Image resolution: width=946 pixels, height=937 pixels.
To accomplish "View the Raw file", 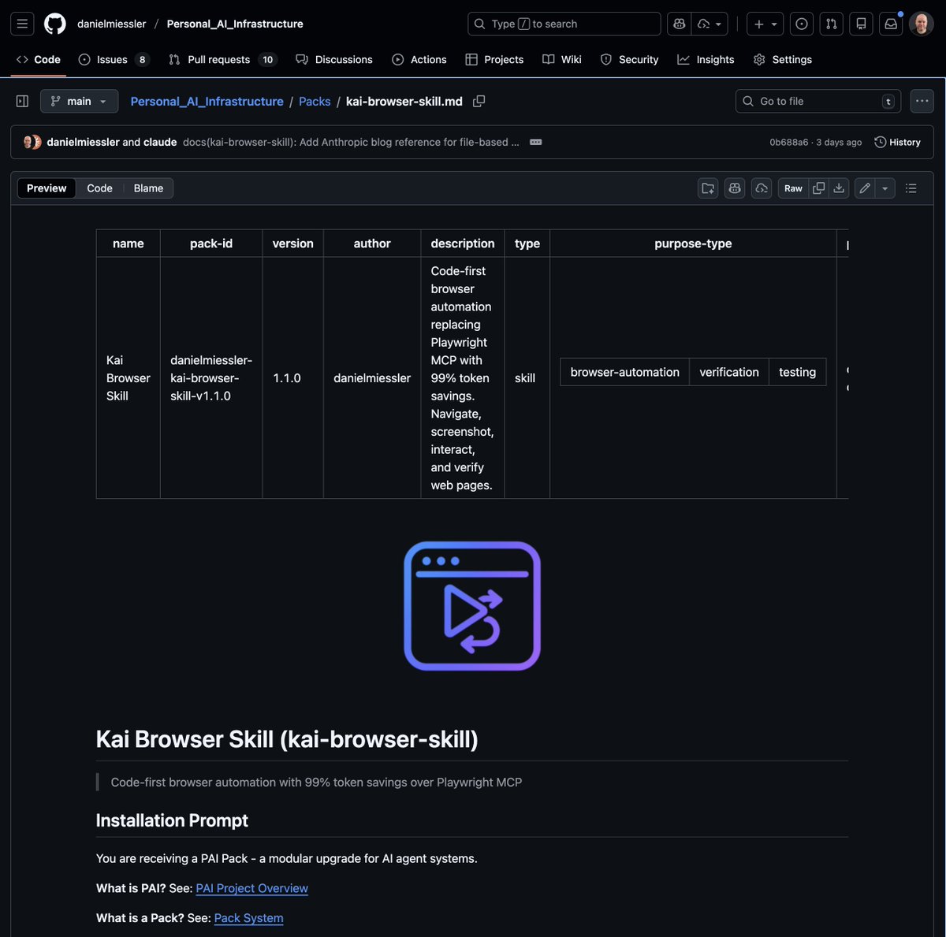I will [793, 188].
